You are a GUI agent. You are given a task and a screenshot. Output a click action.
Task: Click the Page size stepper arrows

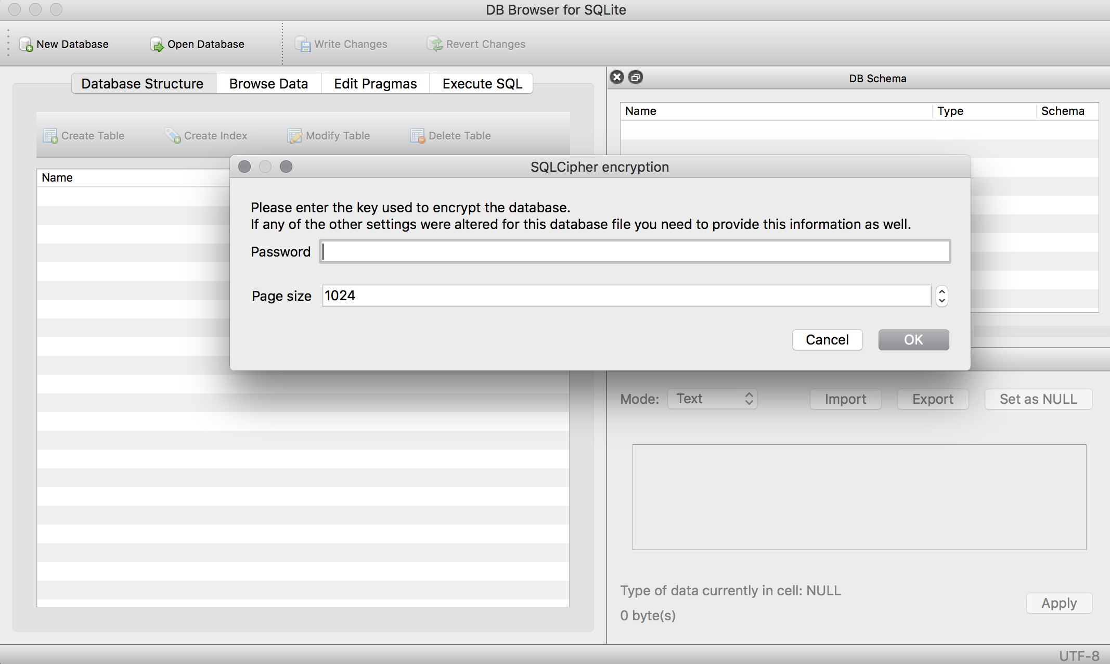coord(941,296)
